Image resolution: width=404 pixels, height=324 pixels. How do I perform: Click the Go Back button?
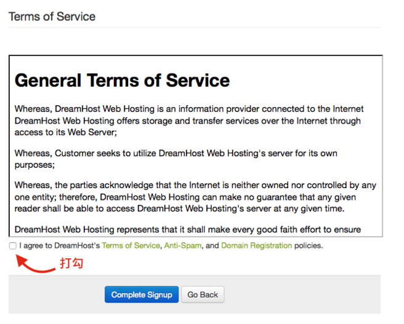coord(203,294)
